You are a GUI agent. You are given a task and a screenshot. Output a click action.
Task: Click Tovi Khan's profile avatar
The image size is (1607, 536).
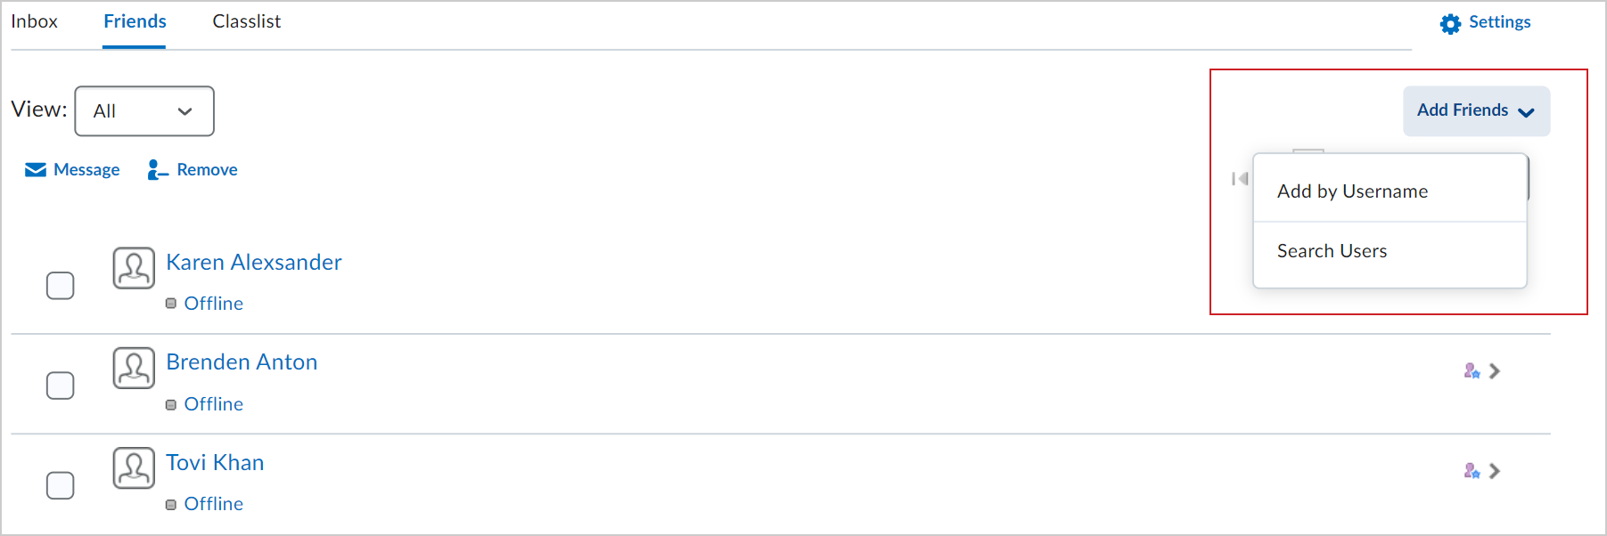point(134,468)
